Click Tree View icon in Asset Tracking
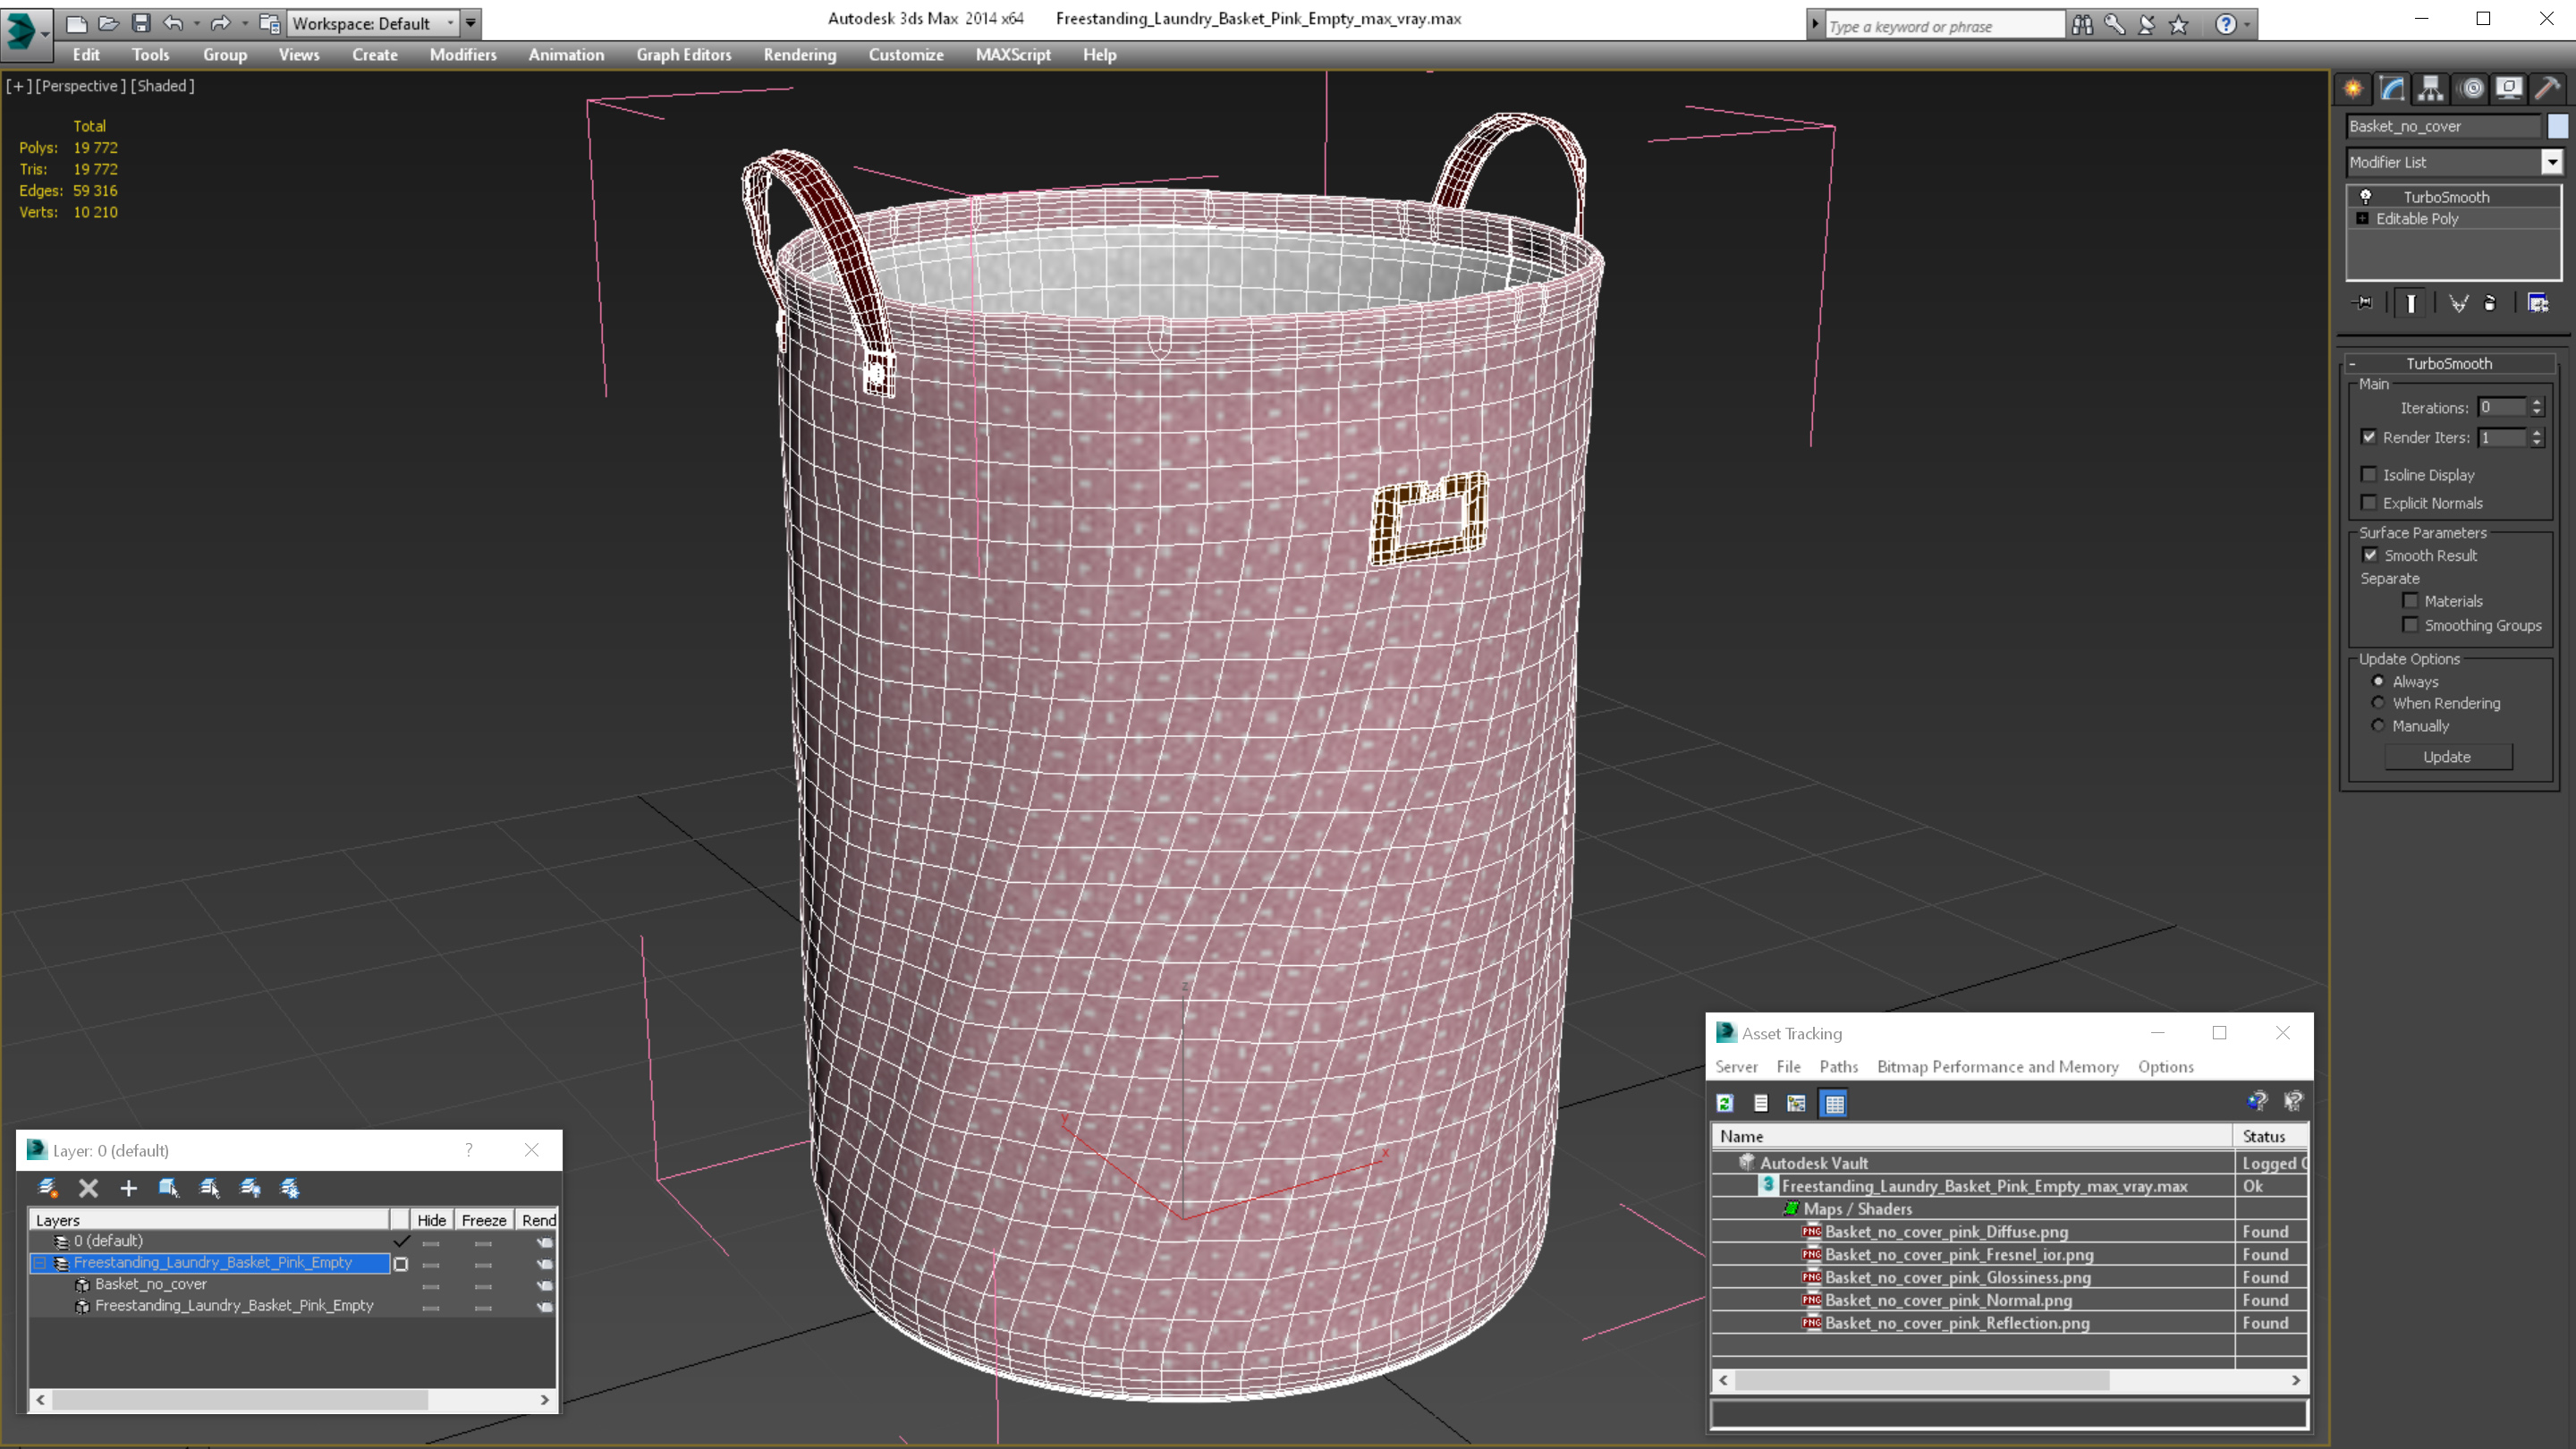The height and width of the screenshot is (1449, 2576). point(1797,1103)
